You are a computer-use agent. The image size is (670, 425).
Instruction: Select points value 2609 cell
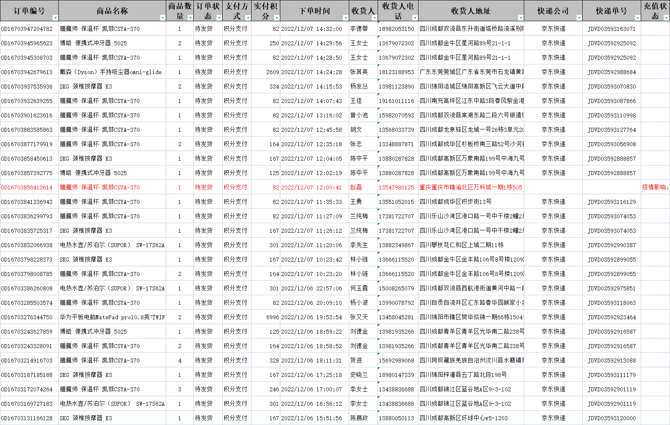(x=266, y=72)
